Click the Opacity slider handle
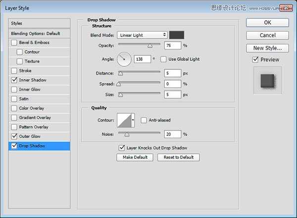This screenshot has width=297, height=218. [x=150, y=46]
